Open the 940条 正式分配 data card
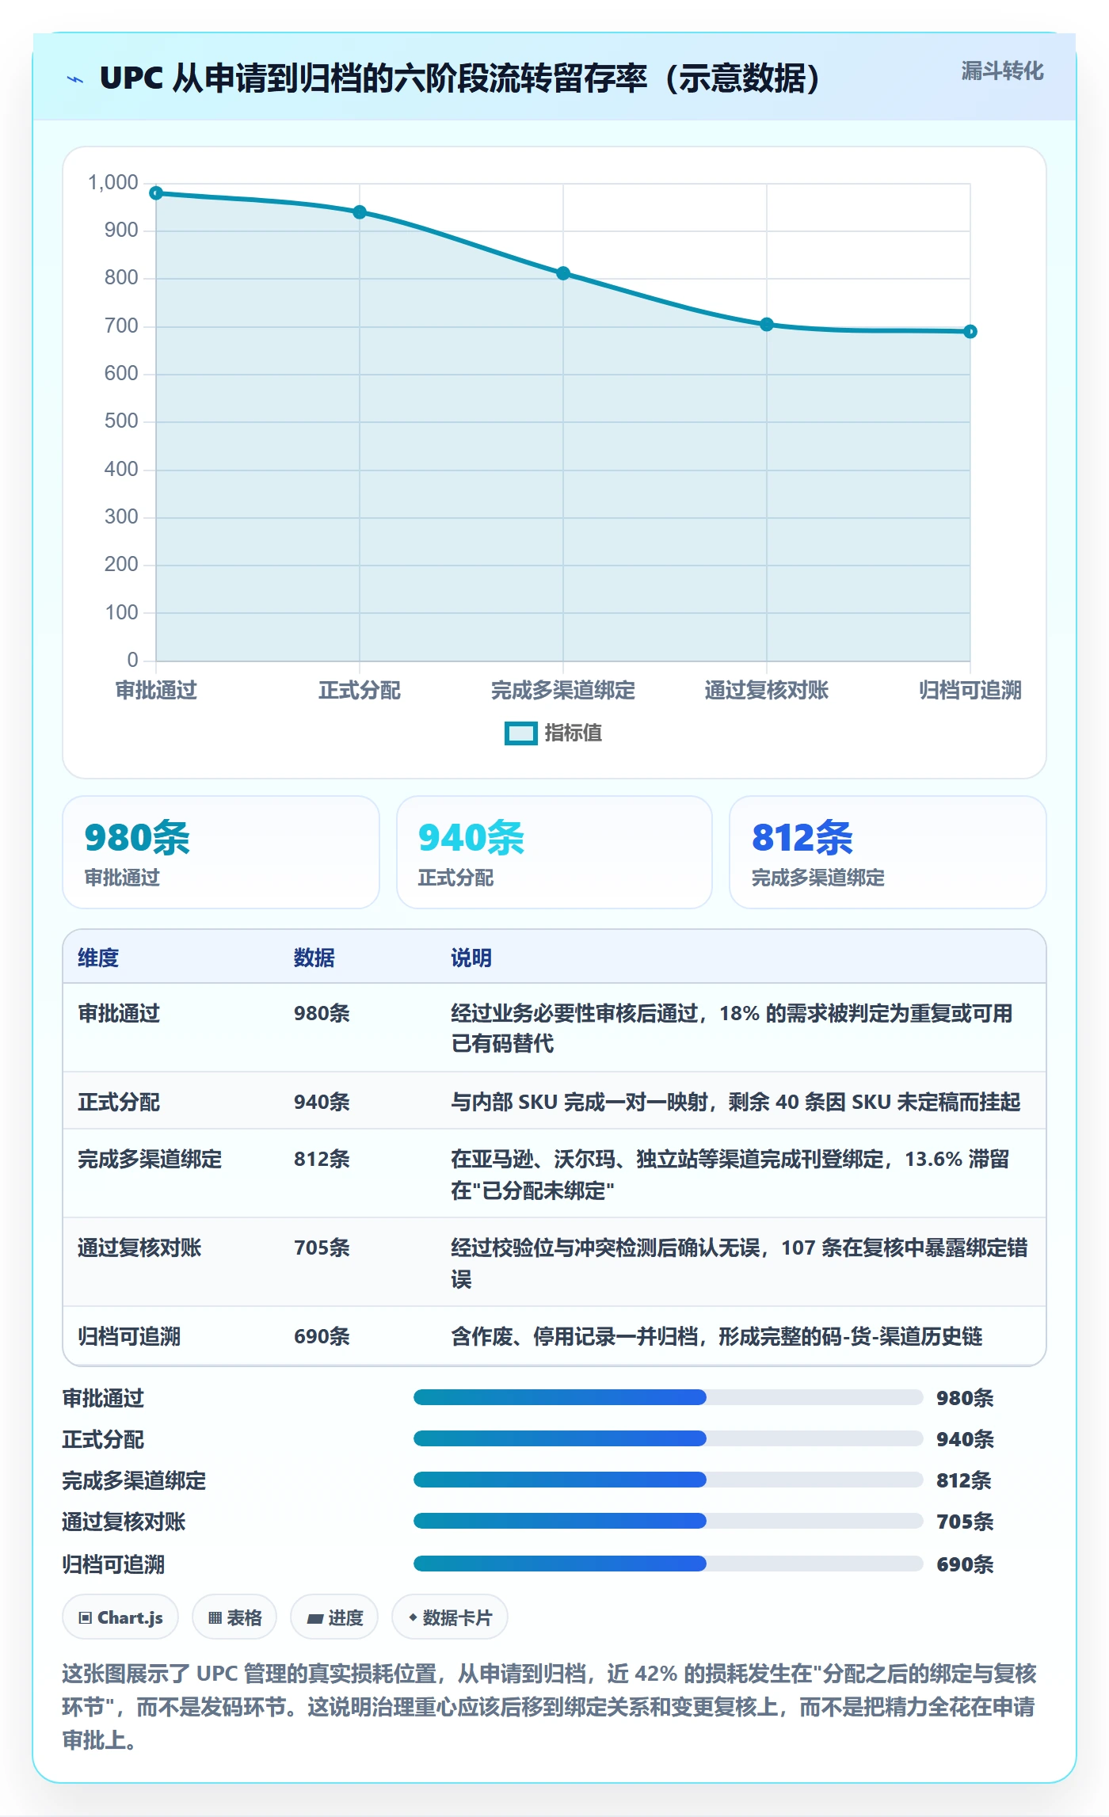The image size is (1109, 1817). (554, 852)
